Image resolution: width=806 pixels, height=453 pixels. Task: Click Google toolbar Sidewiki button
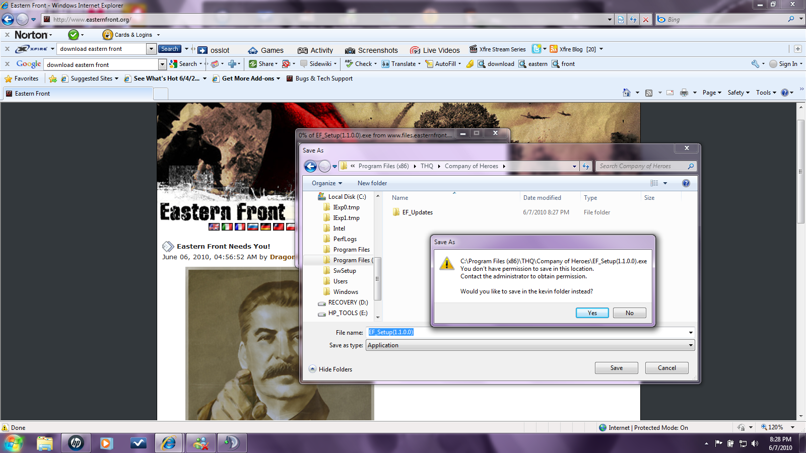318,64
